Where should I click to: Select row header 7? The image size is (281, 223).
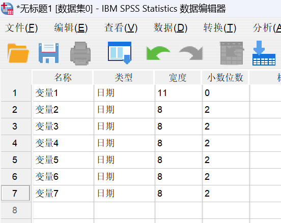tap(16, 193)
